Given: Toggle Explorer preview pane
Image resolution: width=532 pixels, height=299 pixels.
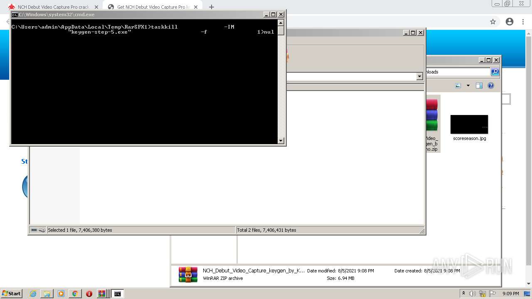Looking at the screenshot, I should click(x=479, y=86).
